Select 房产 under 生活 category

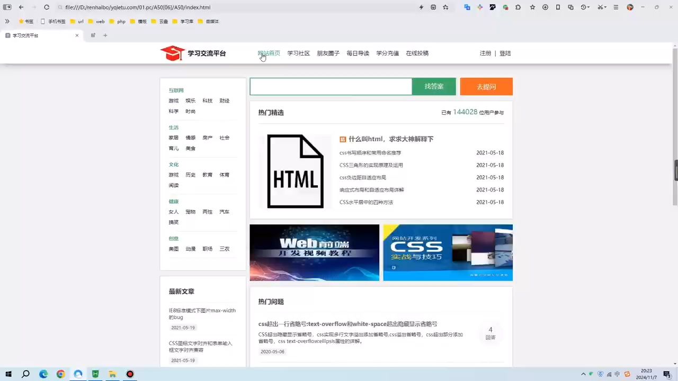pyautogui.click(x=207, y=138)
